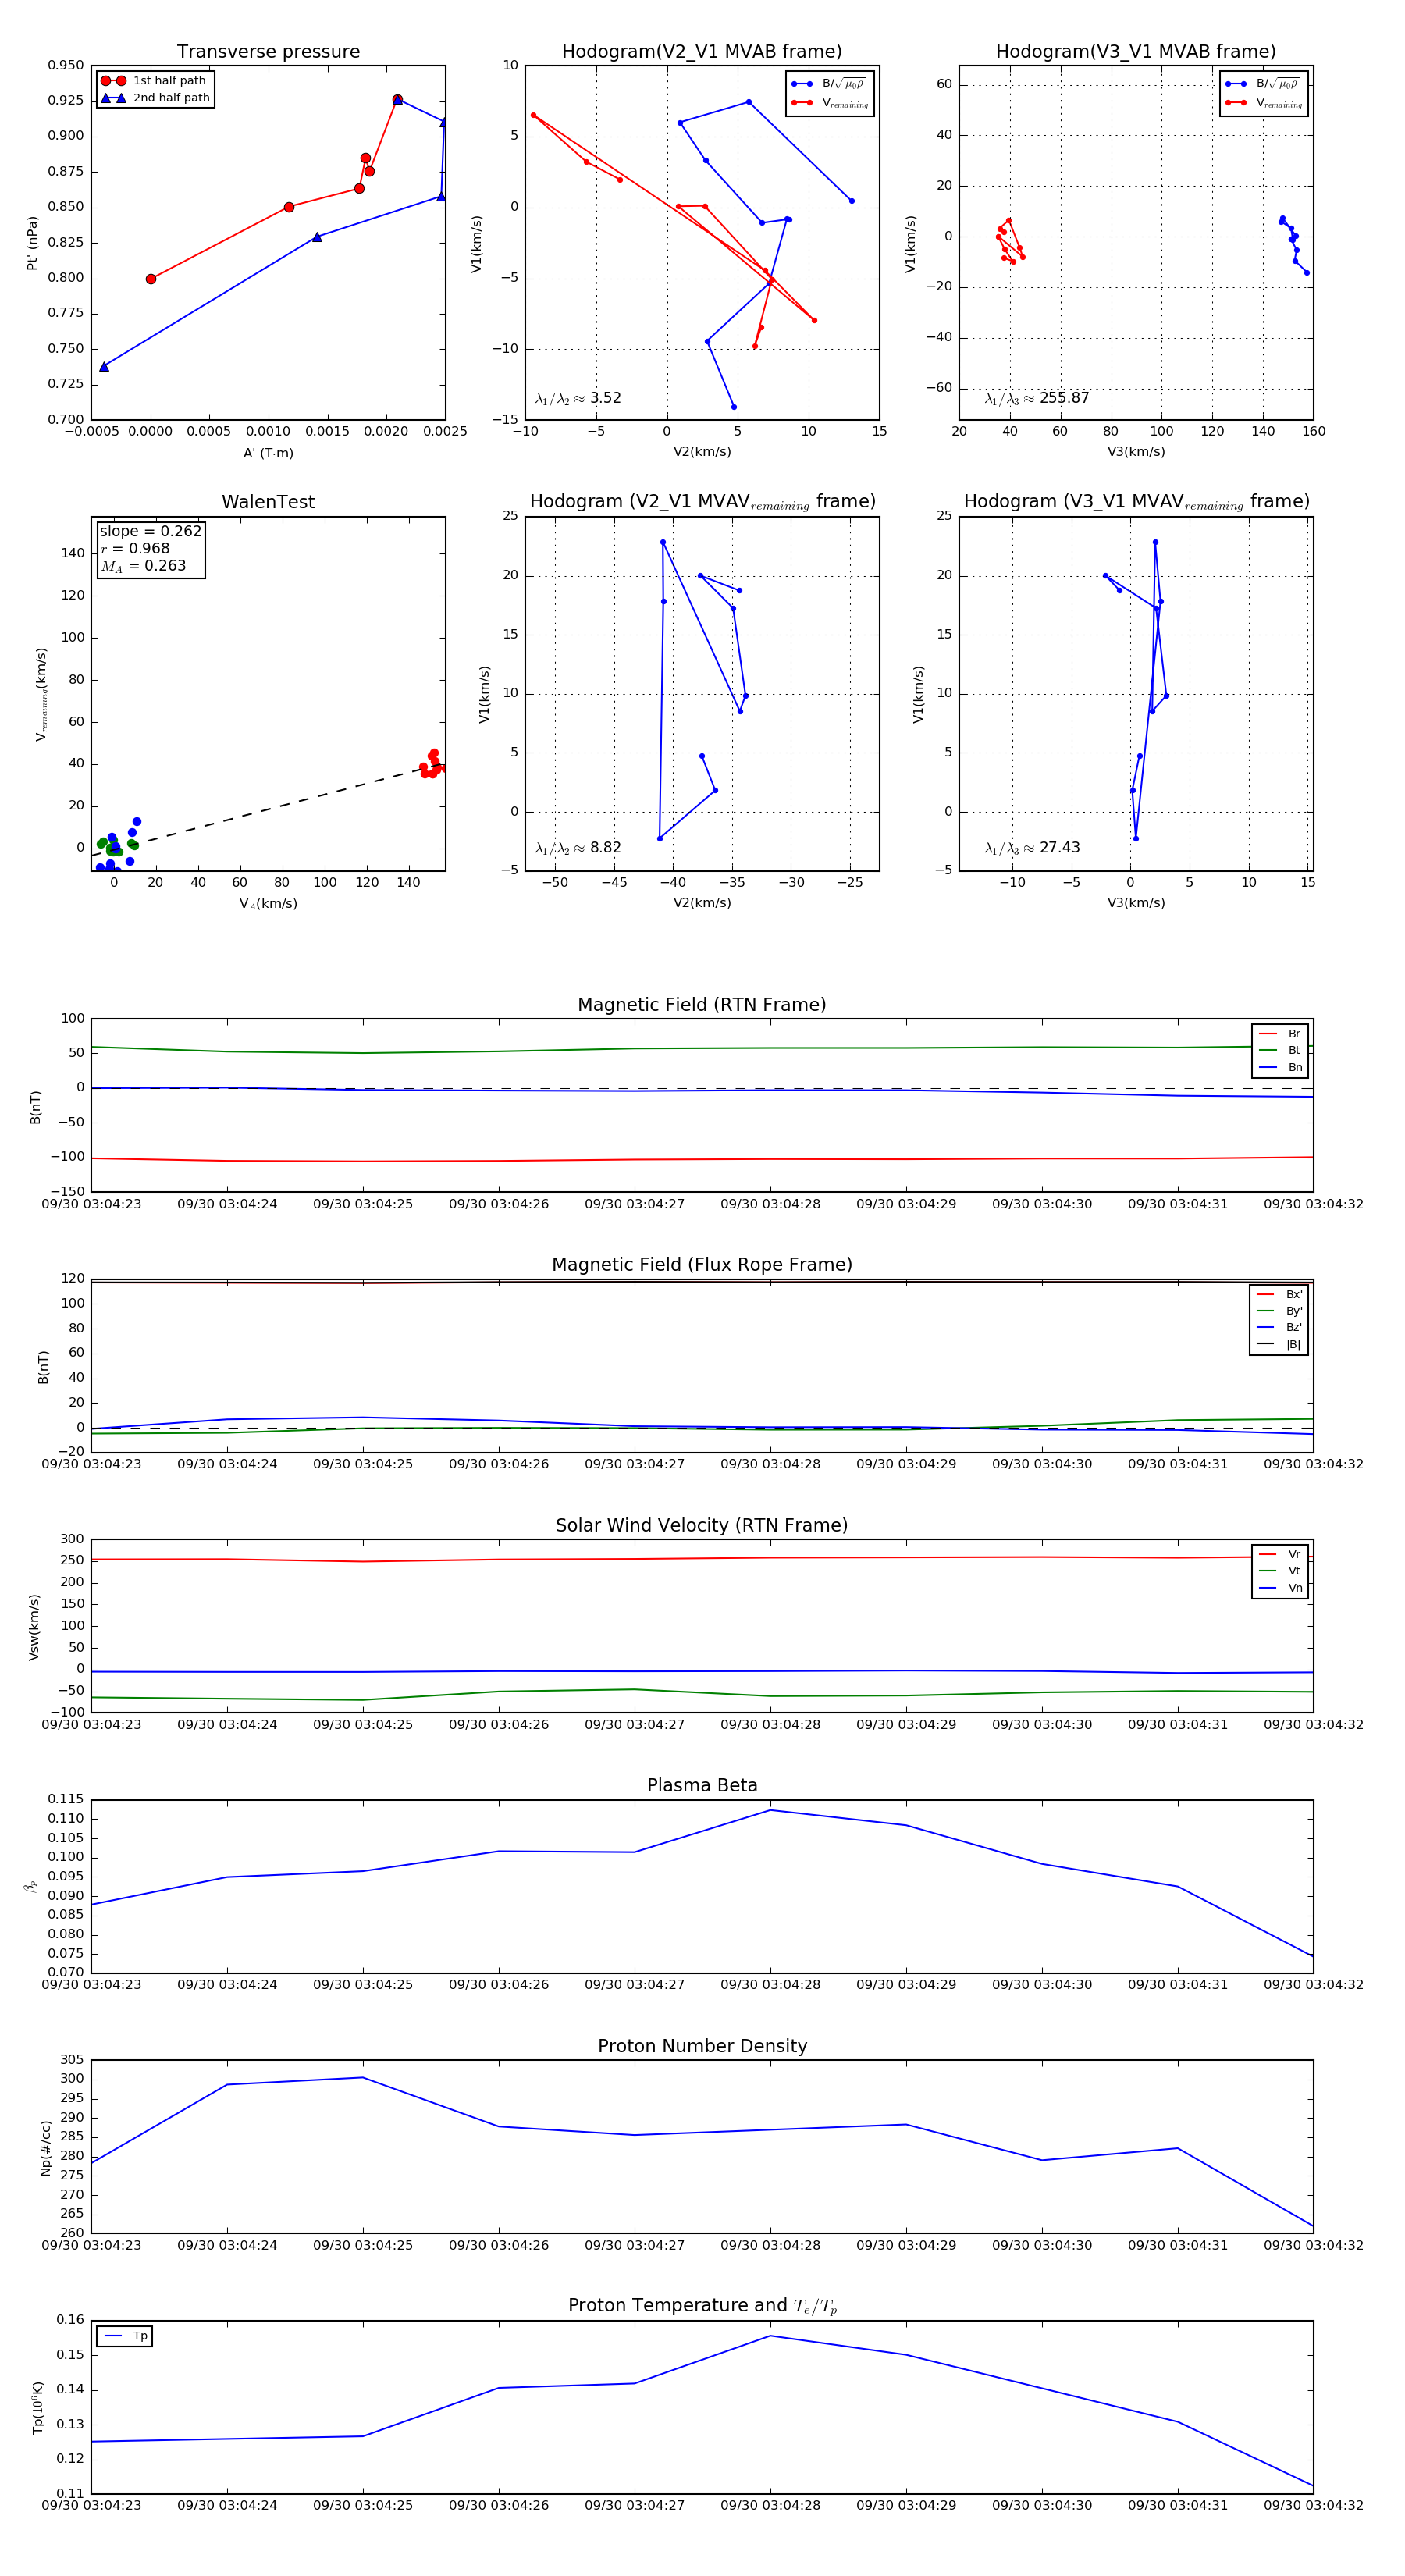Click the '0.16' tick label in Proton Temperature
The image size is (1405, 2576).
(70, 2319)
